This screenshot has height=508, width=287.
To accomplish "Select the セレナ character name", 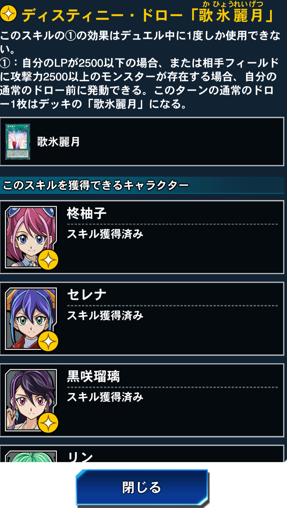I will pyautogui.click(x=87, y=295).
